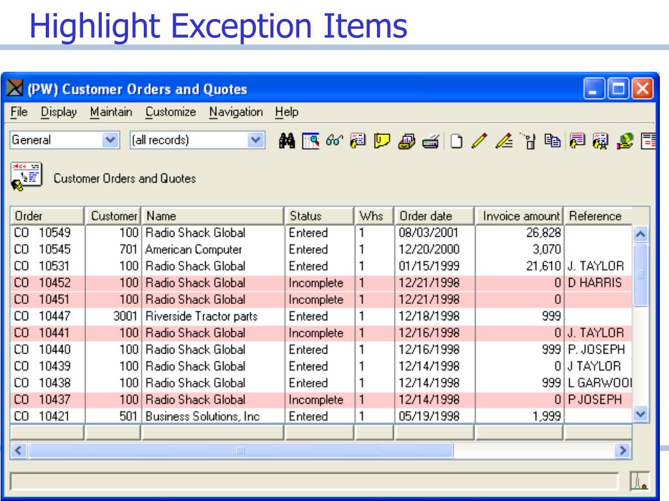Image resolution: width=669 pixels, height=501 pixels.
Task: Click the Order date column header
Action: (434, 216)
